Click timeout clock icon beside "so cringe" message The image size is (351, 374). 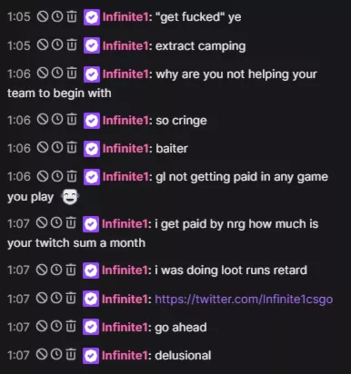point(57,120)
